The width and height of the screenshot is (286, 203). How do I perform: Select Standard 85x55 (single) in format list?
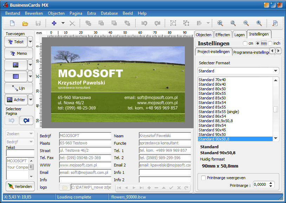(x=235, y=112)
